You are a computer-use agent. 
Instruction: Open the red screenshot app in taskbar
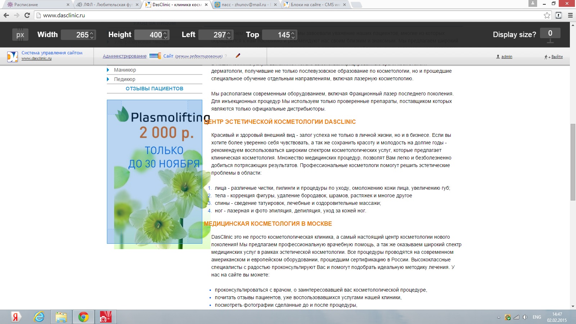point(106,317)
